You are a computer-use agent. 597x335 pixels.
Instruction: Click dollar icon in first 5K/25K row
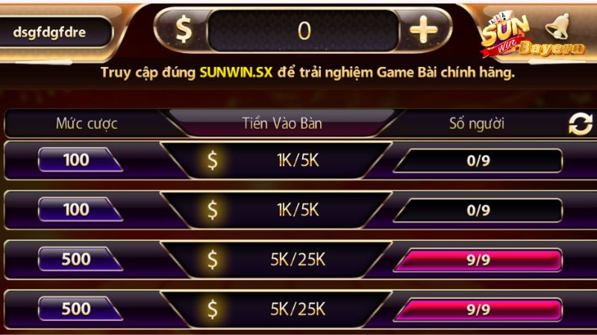[213, 259]
